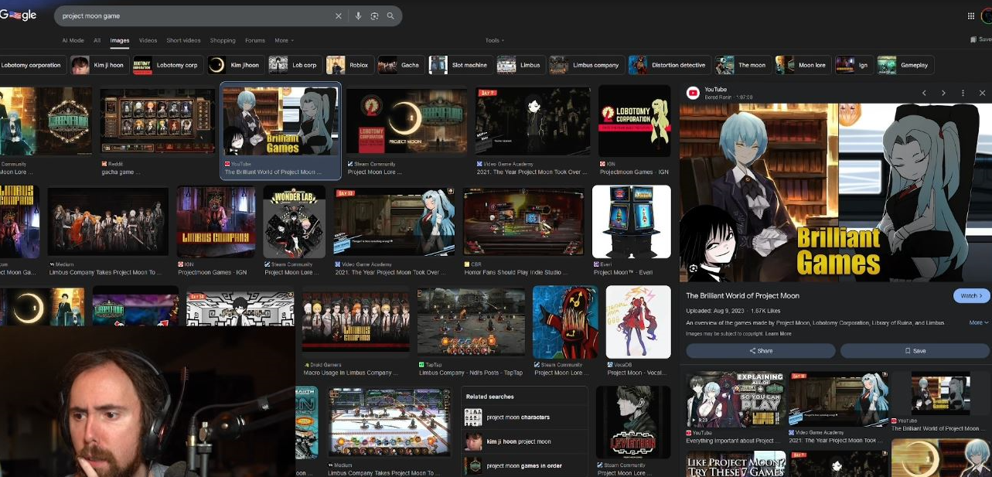
Task: Save the previewed image
Action: coord(915,351)
